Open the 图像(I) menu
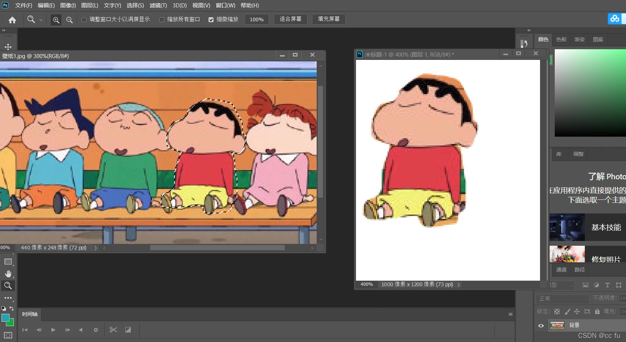The height and width of the screenshot is (342, 626). [x=68, y=6]
